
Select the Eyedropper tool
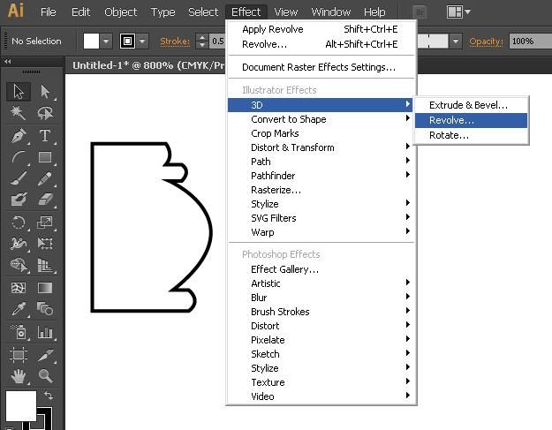coord(19,309)
